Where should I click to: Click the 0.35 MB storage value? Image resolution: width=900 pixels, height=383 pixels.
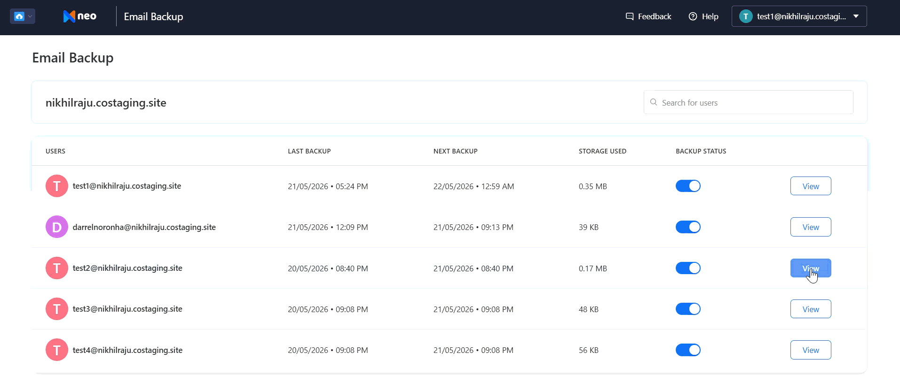point(593,186)
